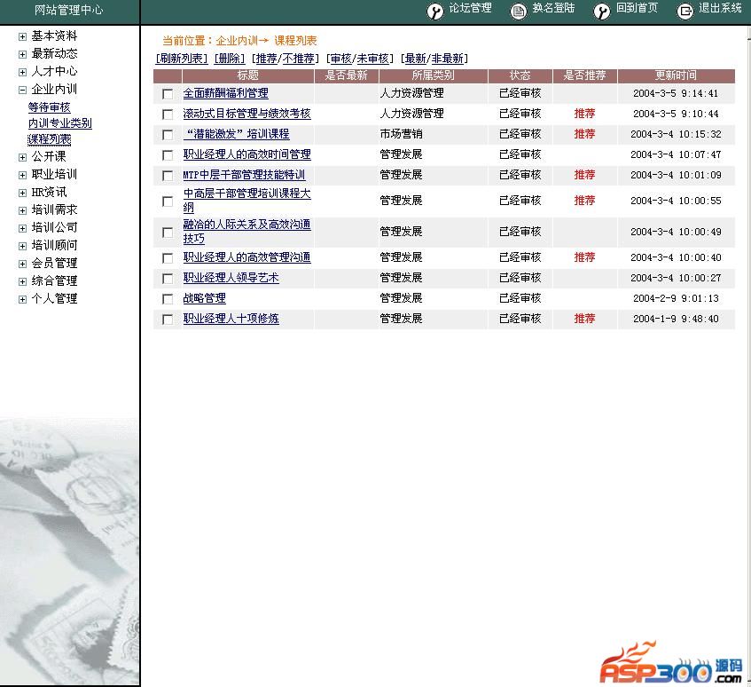Open the course MTP中层干部管理技能特训
This screenshot has width=751, height=687.
(244, 175)
